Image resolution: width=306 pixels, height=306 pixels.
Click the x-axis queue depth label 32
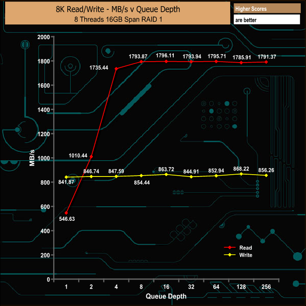click(191, 287)
